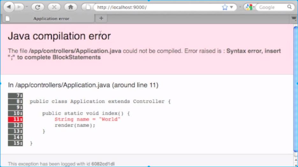Open the list all tabs button
Screen dimensions: 298x167
pyautogui.click(x=294, y=18)
